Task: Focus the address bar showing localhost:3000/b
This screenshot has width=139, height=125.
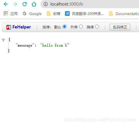Action: [x=90, y=4]
